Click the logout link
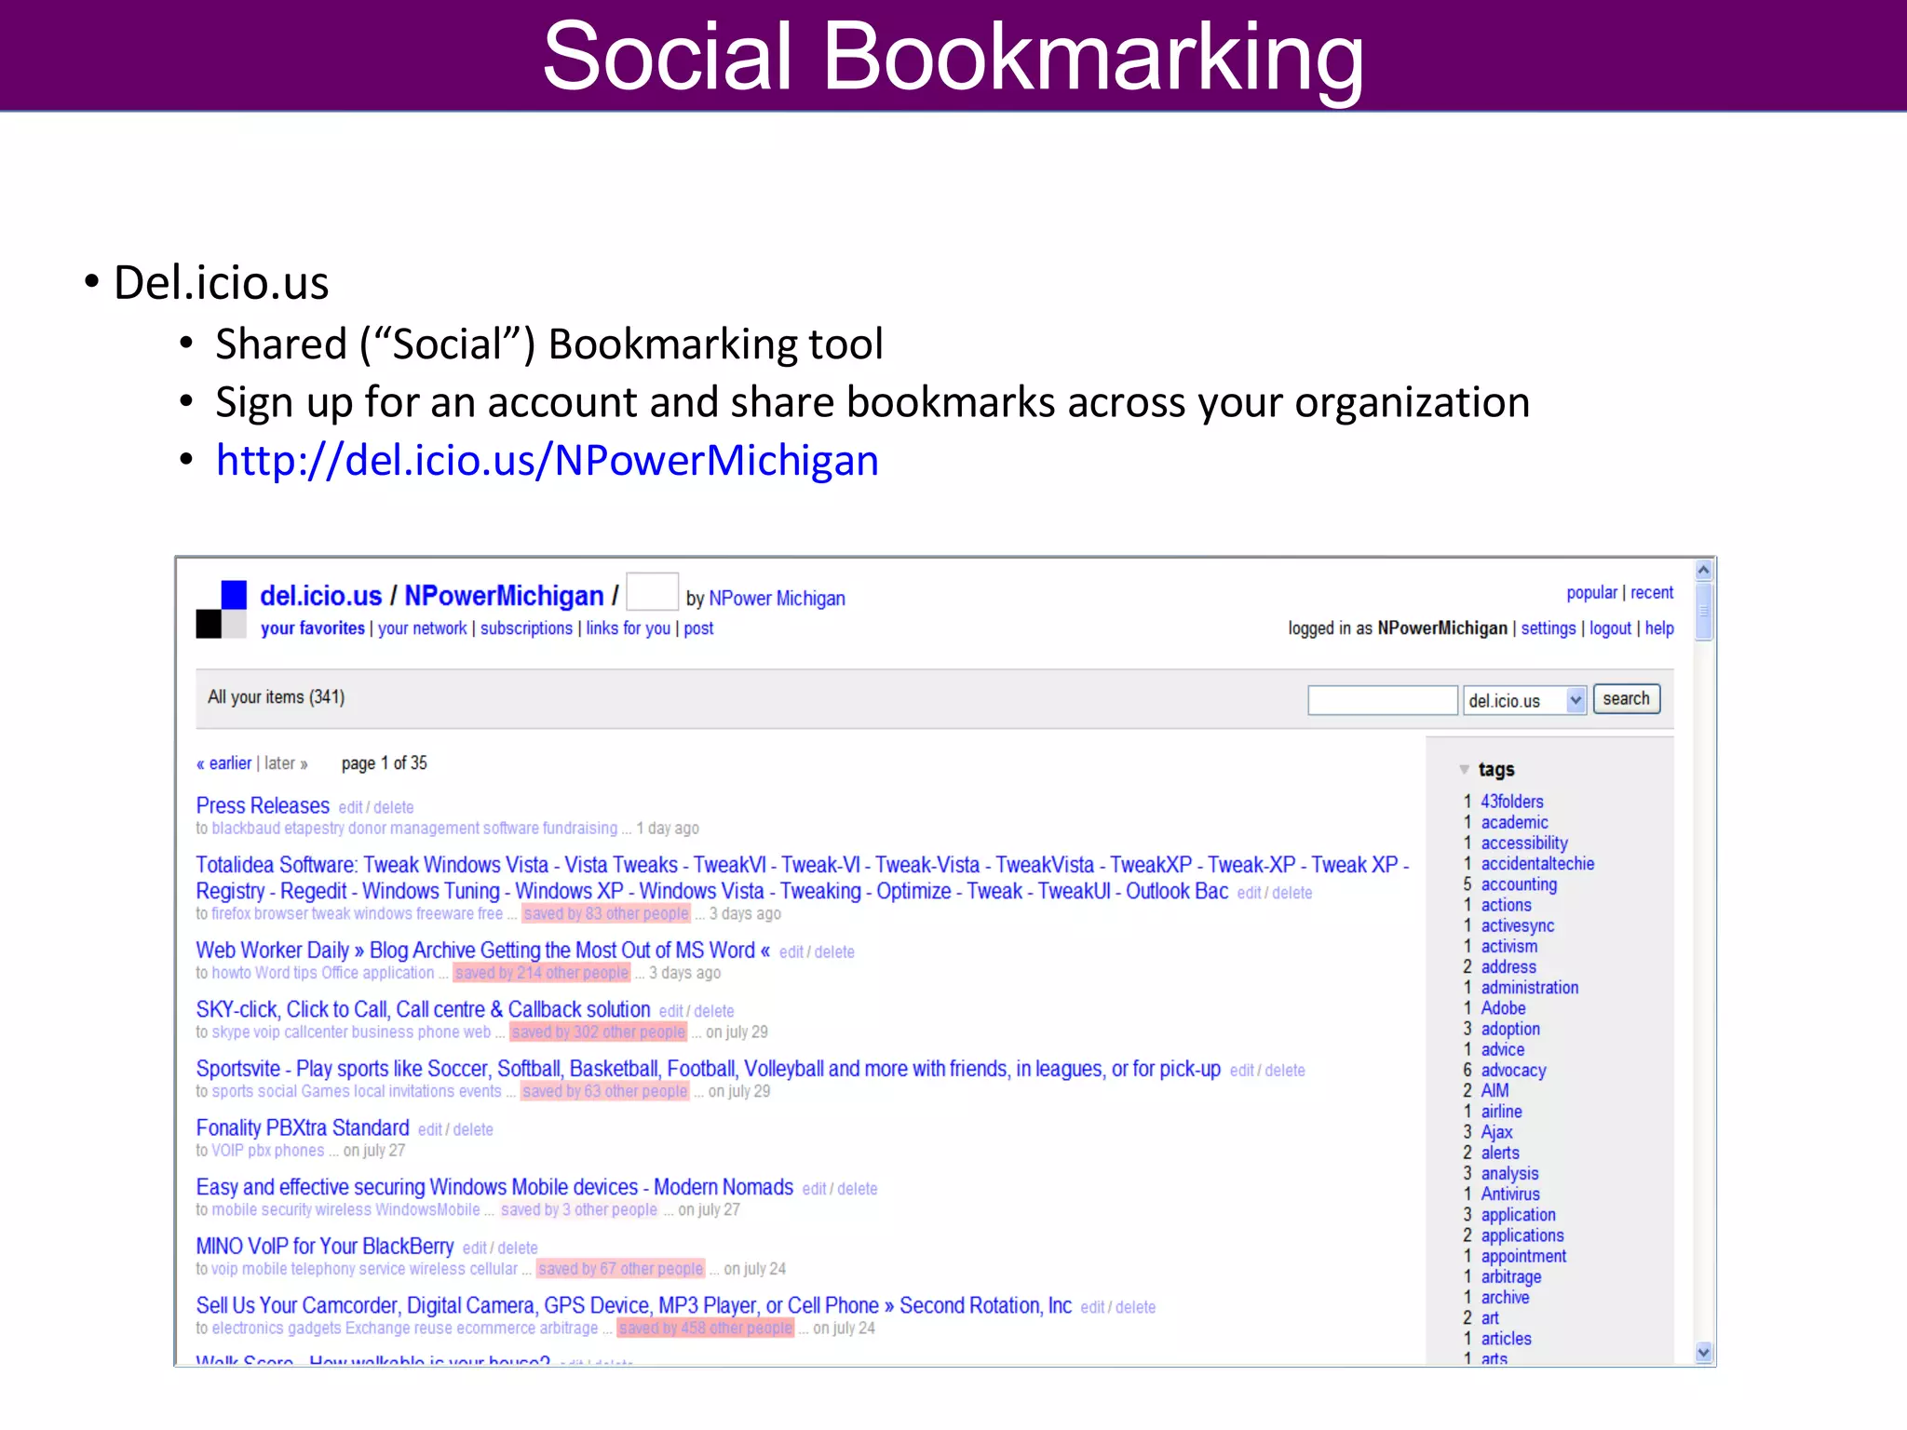1907x1430 pixels. click(x=1610, y=628)
